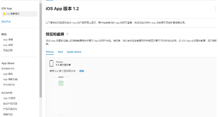Image resolution: width=218 pixels, height=117 pixels.
Task: Open 历史记录 in sidebar
Action: point(8,50)
